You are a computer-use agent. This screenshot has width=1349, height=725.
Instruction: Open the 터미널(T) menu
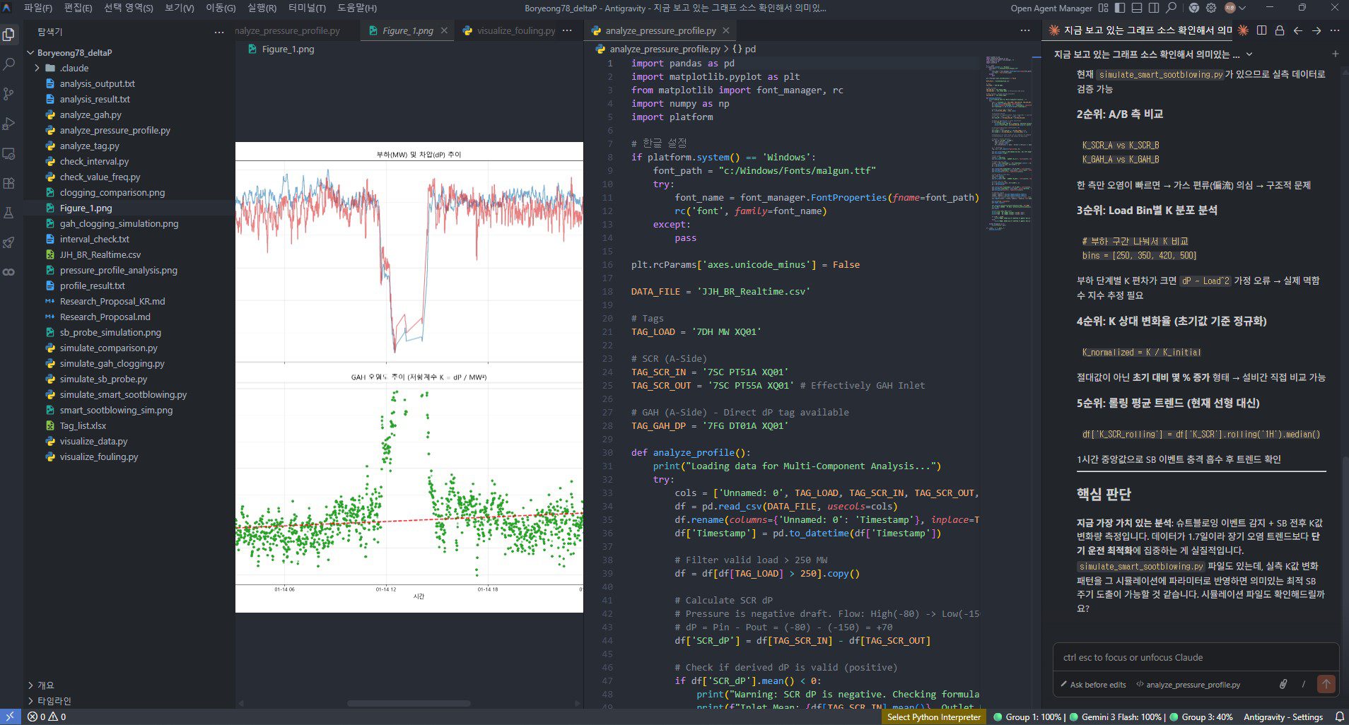pyautogui.click(x=307, y=8)
